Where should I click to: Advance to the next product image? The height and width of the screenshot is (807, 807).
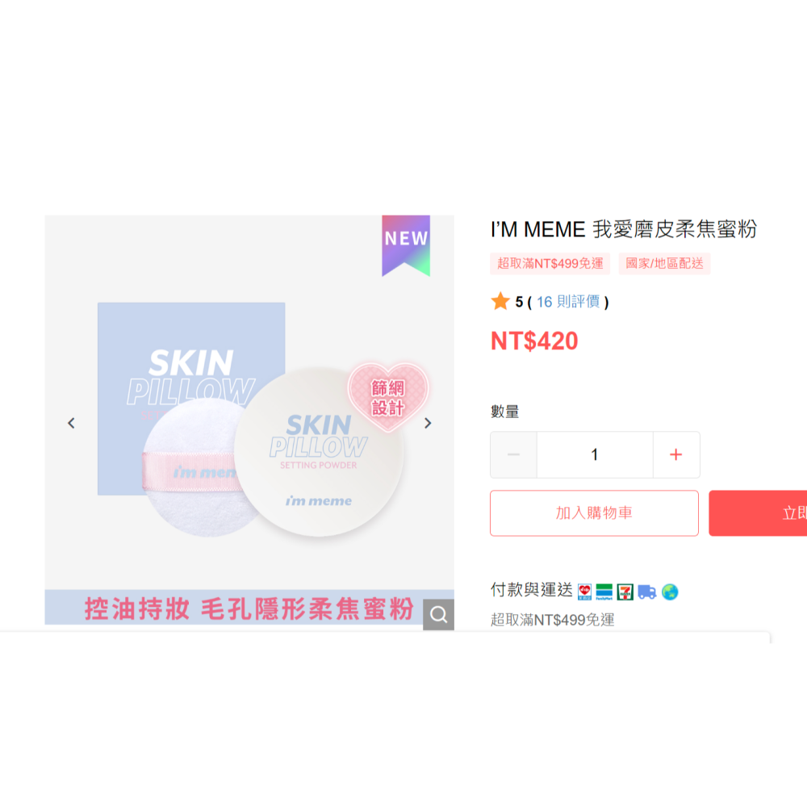428,423
